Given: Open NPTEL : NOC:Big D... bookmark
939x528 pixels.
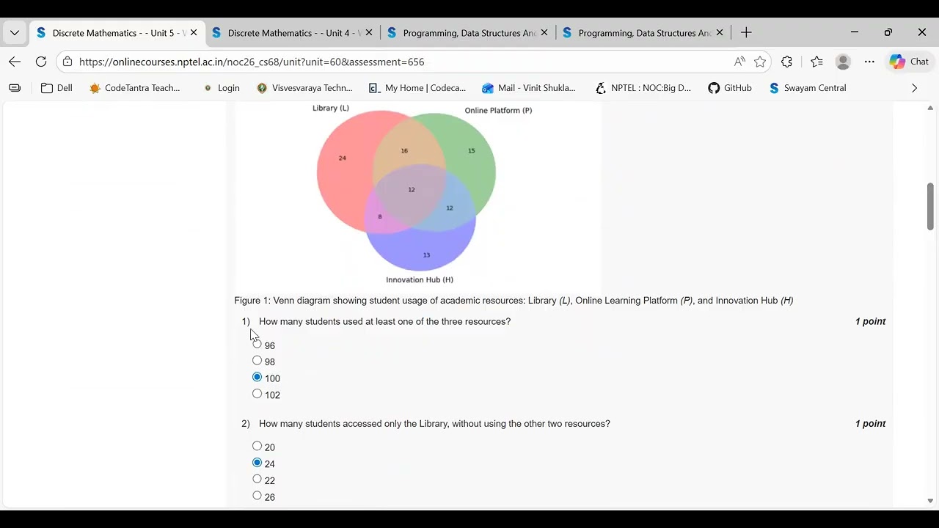Looking at the screenshot, I should (x=643, y=88).
